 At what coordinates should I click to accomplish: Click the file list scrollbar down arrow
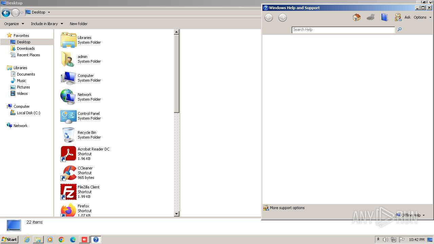[x=177, y=214]
